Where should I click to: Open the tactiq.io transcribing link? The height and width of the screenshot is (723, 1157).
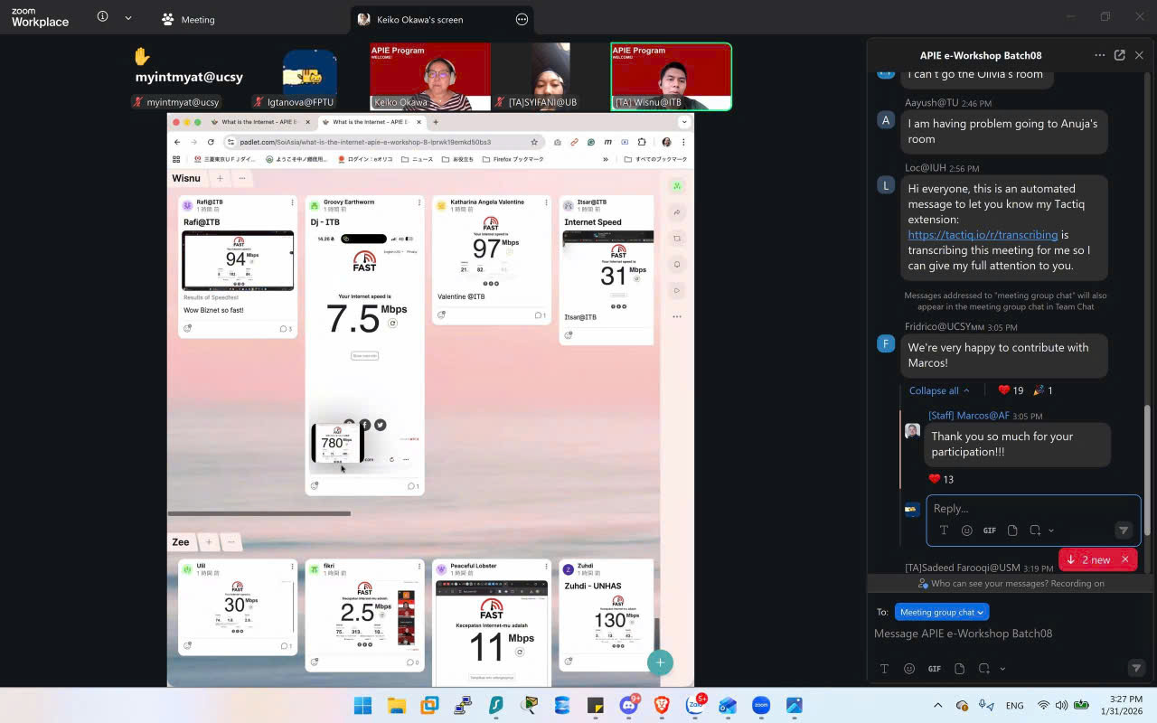pos(983,235)
